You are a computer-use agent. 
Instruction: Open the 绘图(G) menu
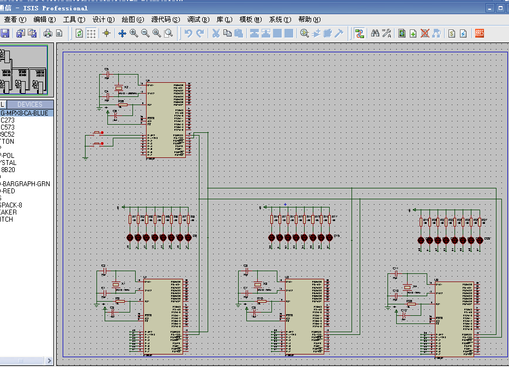pos(133,20)
